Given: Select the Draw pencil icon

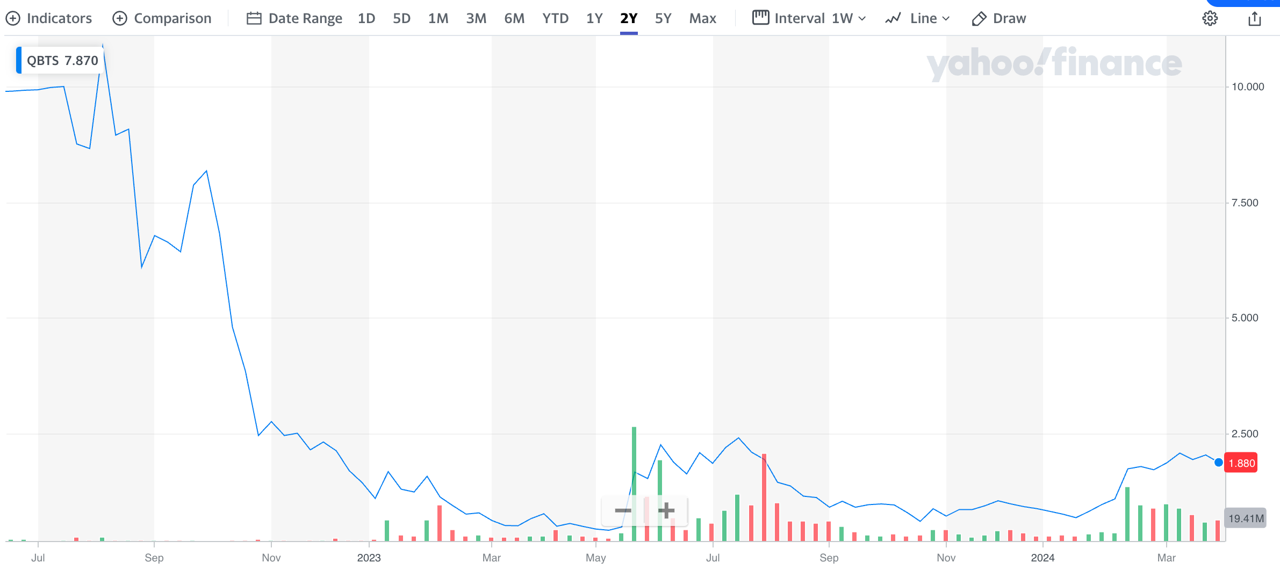Looking at the screenshot, I should pyautogui.click(x=979, y=19).
